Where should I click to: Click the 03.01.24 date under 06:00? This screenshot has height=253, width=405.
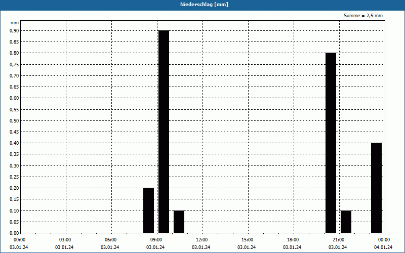pos(110,247)
